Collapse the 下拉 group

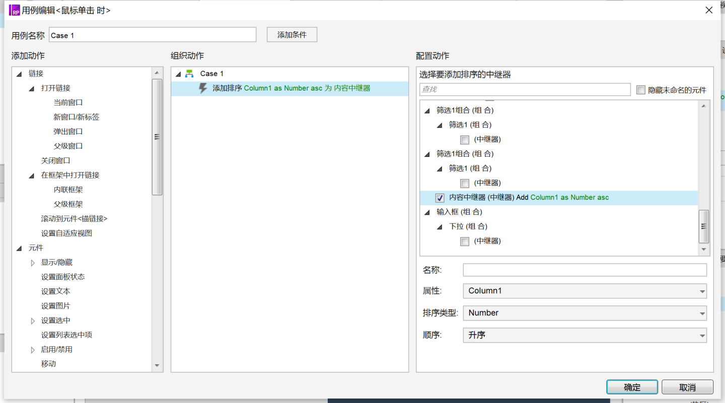click(440, 227)
